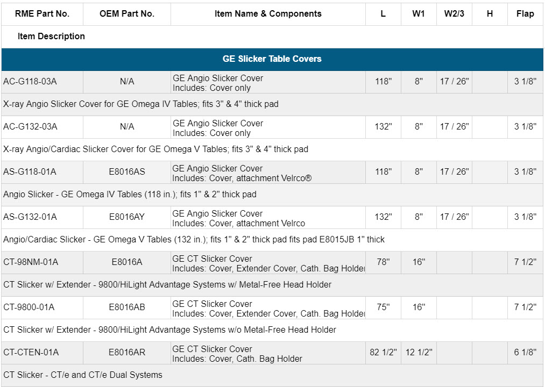Click the 82 1/2" length cell

[x=383, y=353]
